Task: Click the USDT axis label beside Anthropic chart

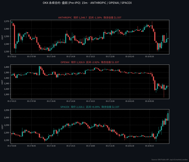Action: 2,37
